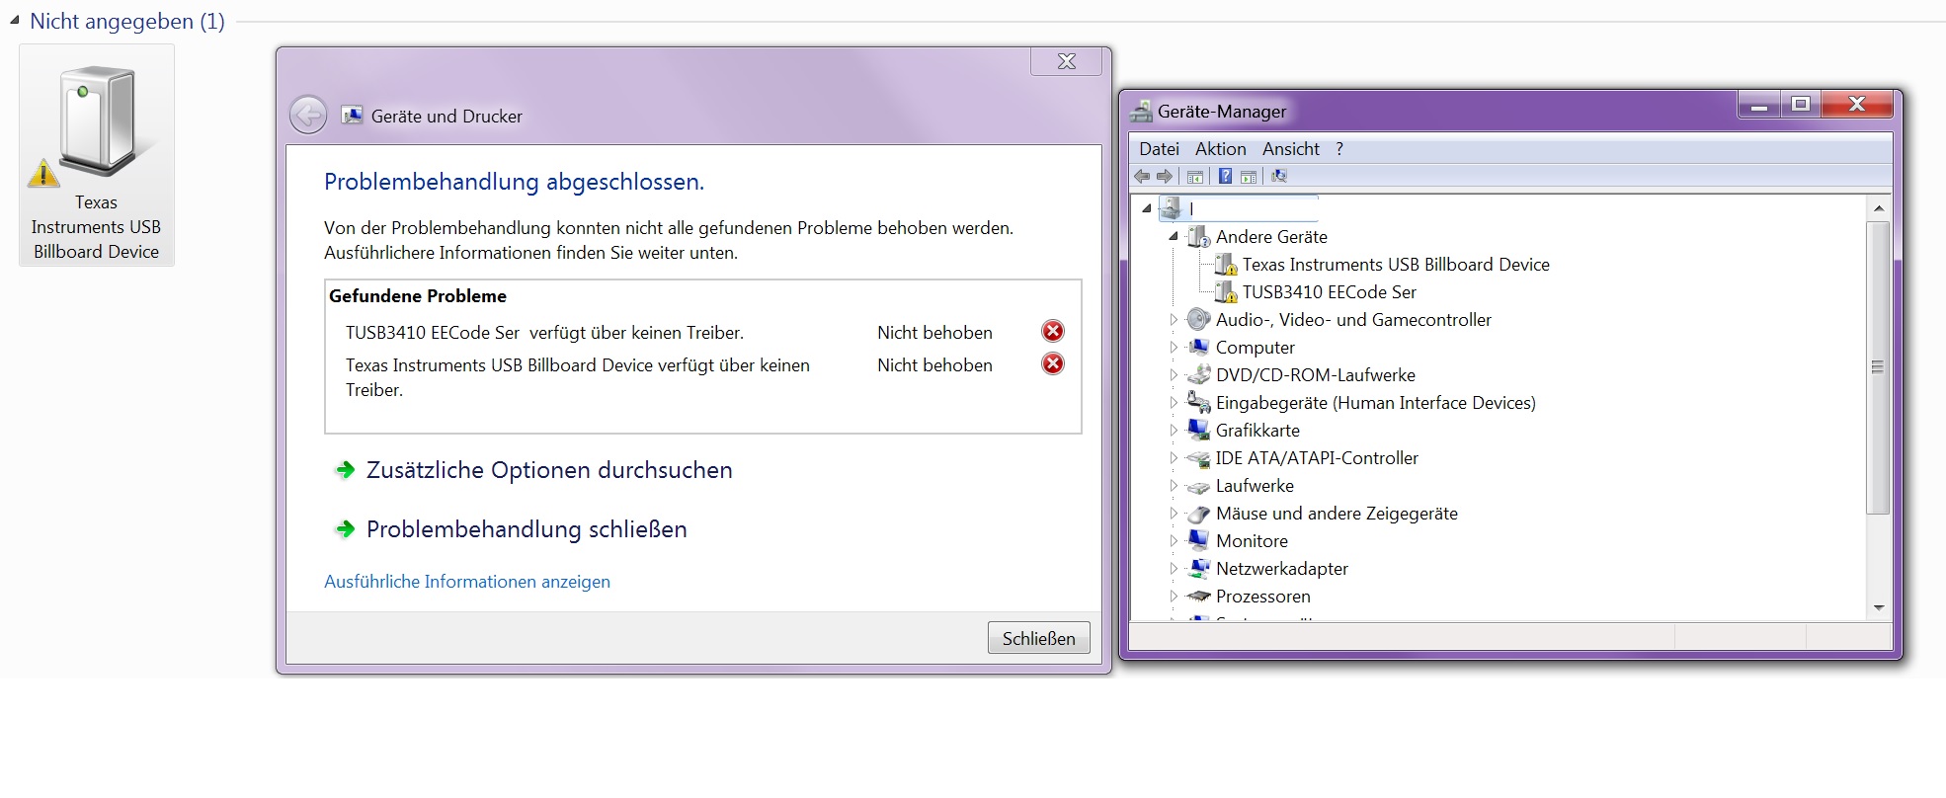Click scroll-up arrow in Geräte-Manager
Image resolution: width=1946 pixels, height=798 pixels.
(1879, 208)
